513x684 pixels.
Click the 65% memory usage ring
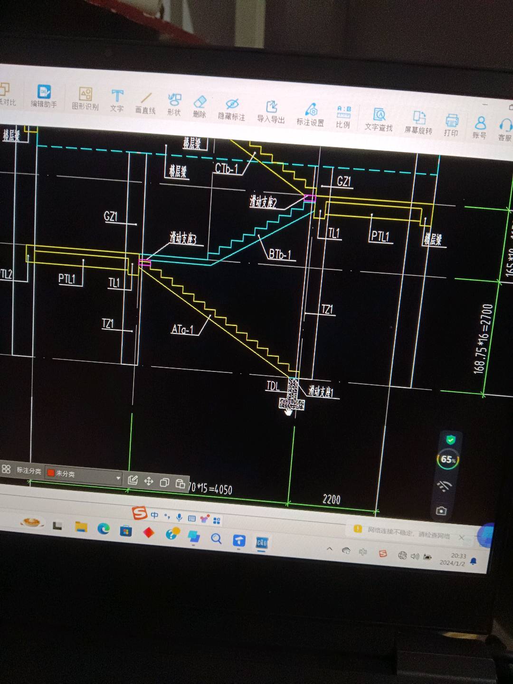(448, 459)
